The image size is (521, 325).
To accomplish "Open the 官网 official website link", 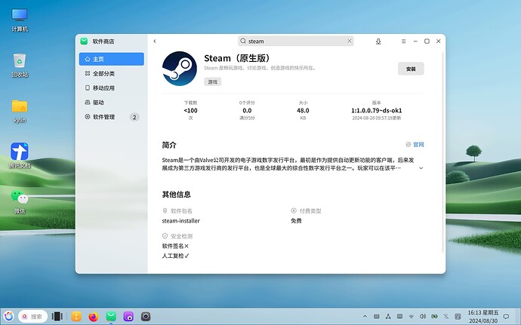I will tap(415, 145).
